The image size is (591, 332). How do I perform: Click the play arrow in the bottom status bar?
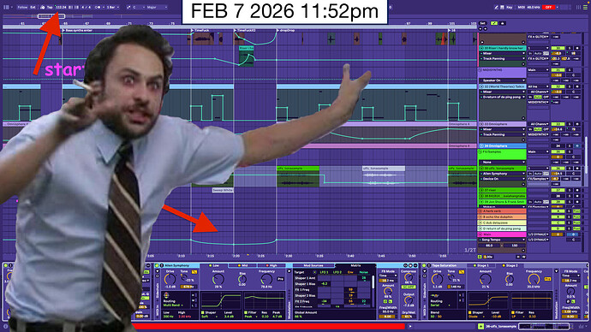point(410,326)
